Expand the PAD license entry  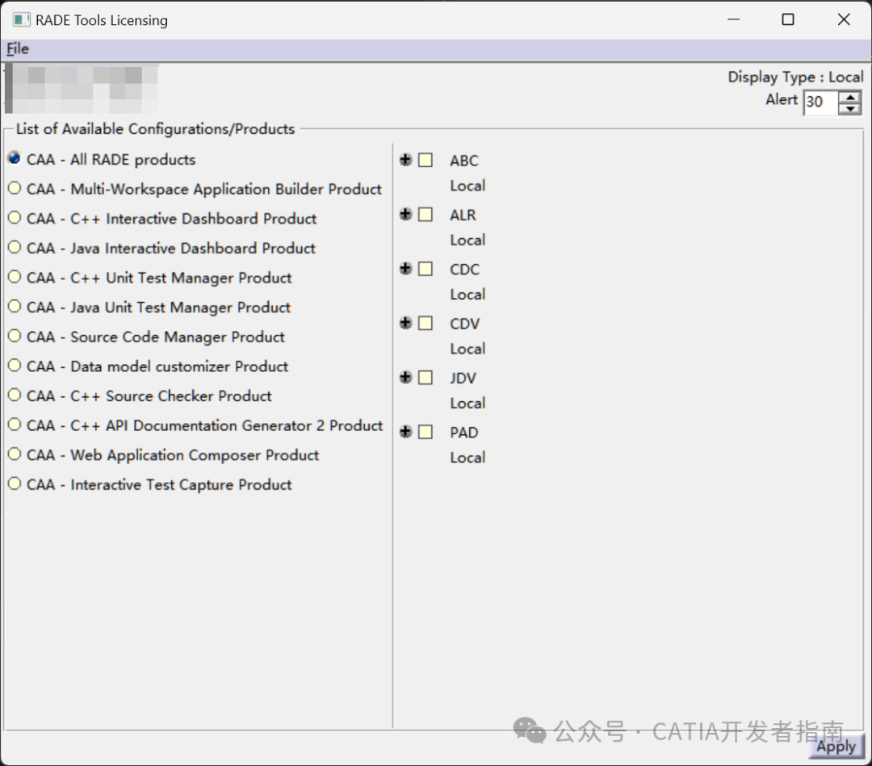(405, 432)
